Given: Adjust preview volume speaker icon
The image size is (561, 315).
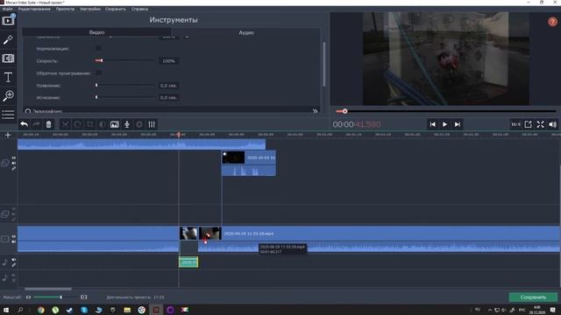Looking at the screenshot, I should coord(553,124).
